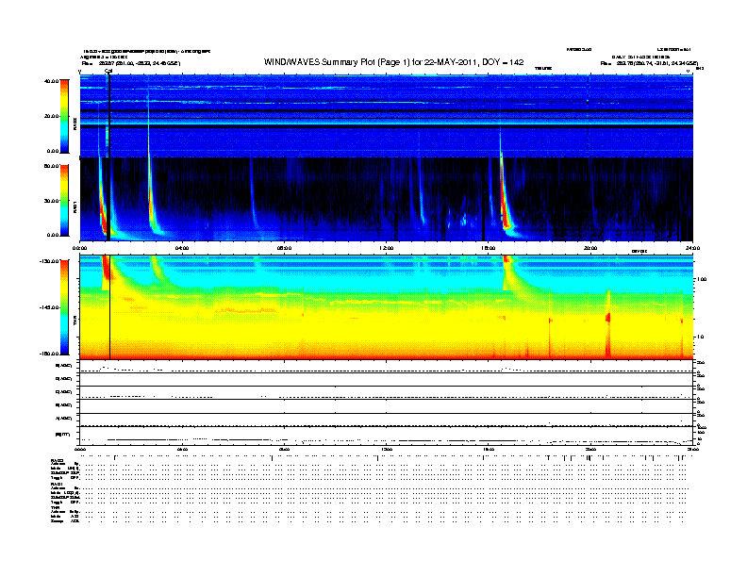Click the faint burst before 08:00 in RAD1
747x577 pixels.
pyautogui.click(x=254, y=195)
